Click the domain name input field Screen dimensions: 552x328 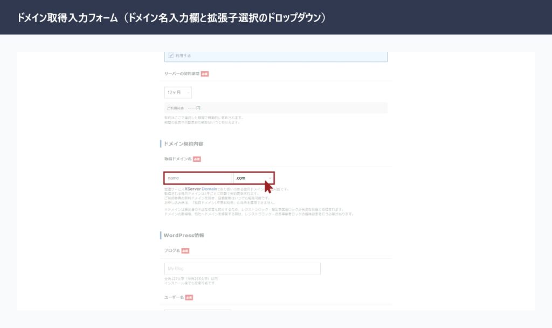[x=198, y=178]
